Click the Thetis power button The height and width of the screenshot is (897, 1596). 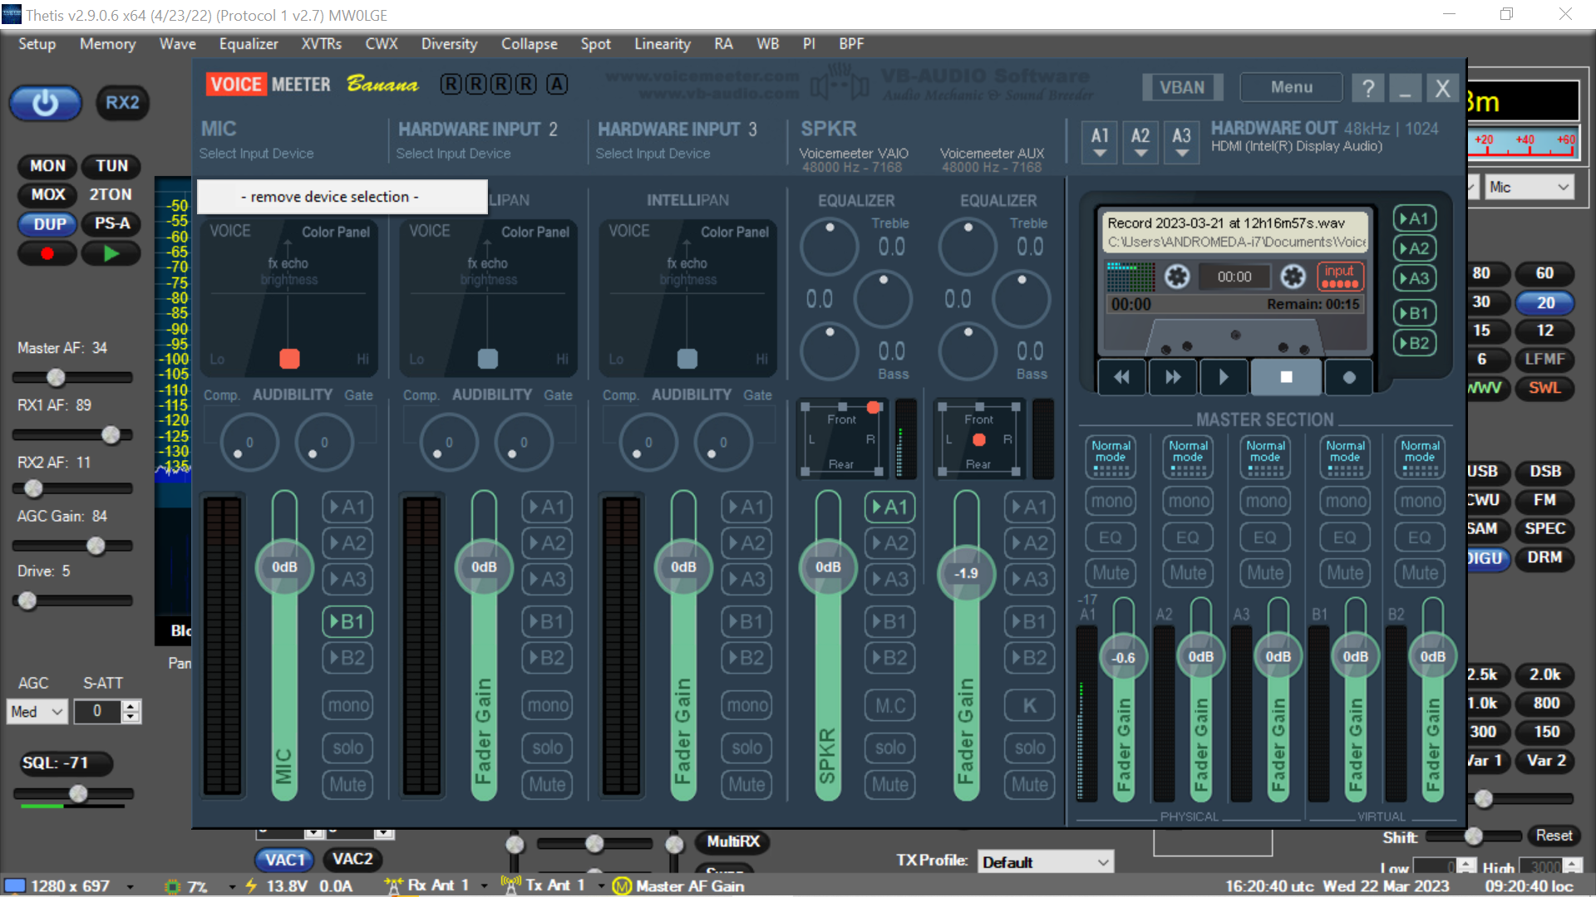(x=46, y=103)
